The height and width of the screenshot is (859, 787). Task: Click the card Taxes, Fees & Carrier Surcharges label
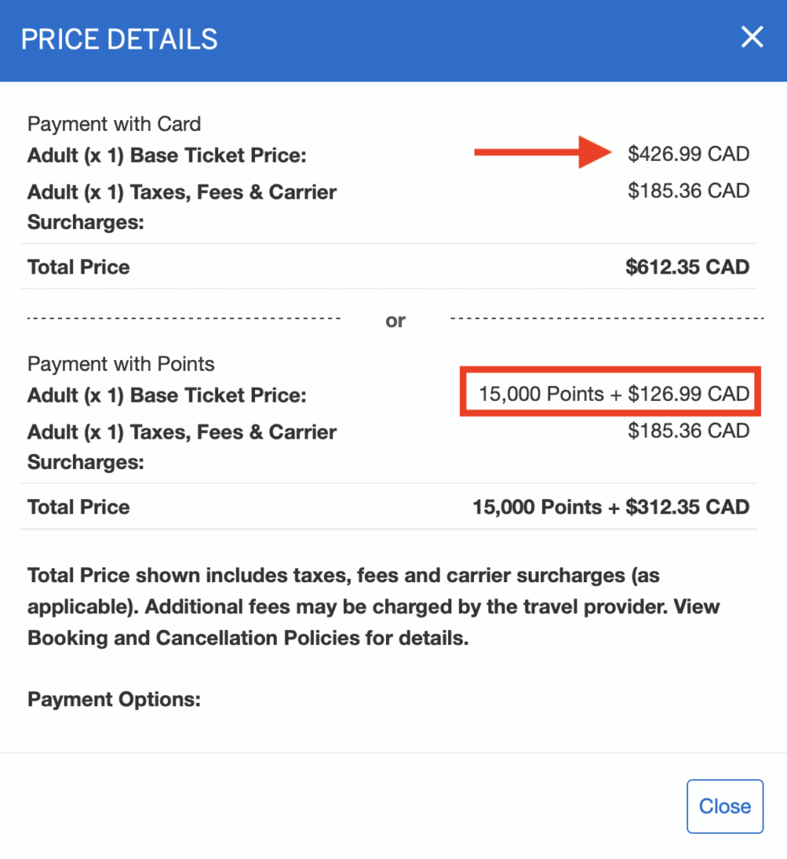(x=181, y=207)
